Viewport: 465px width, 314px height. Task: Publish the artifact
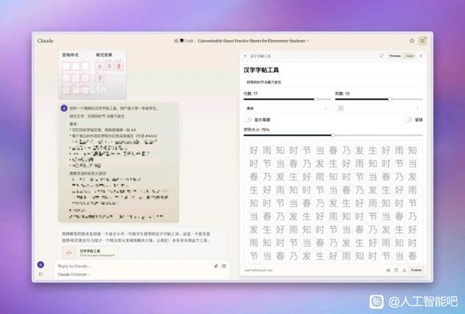tap(416, 270)
